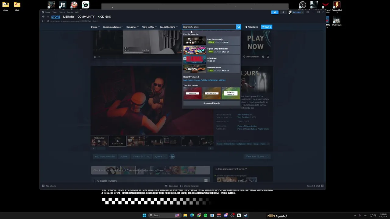Click the Steam taskbar icon
The width and height of the screenshot is (390, 219).
[246, 215]
